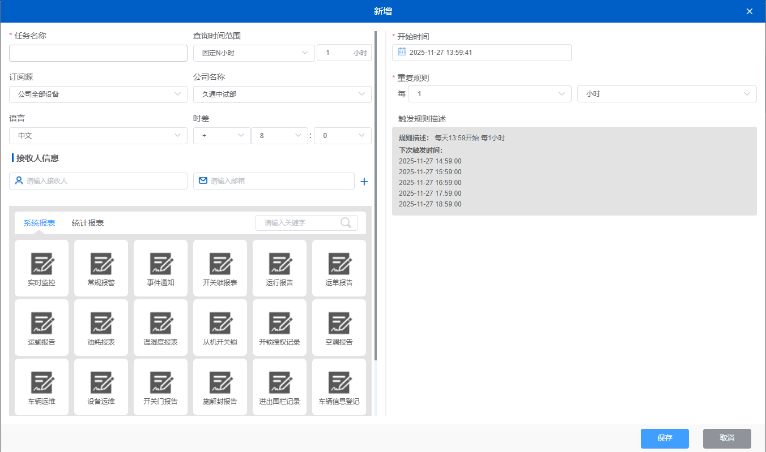Switch to the 统计报表 tab
Screen dimensions: 766x452
pos(88,223)
